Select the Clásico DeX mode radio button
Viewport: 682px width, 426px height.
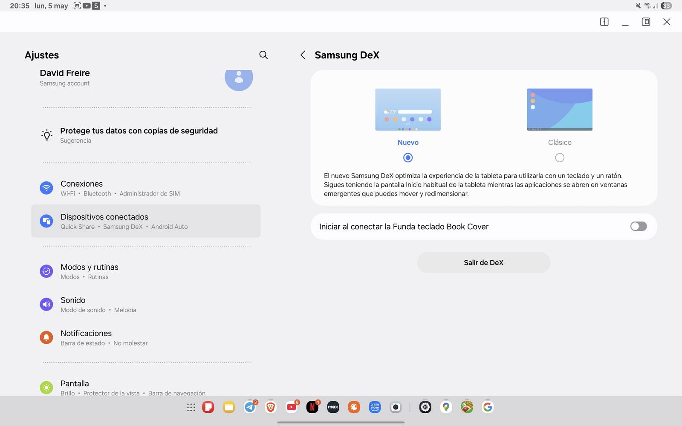[560, 158]
